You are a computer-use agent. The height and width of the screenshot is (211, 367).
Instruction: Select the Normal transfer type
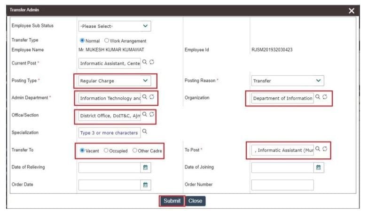coord(82,40)
